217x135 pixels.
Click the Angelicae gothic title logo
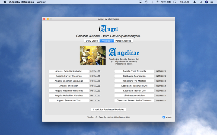click(x=124, y=52)
